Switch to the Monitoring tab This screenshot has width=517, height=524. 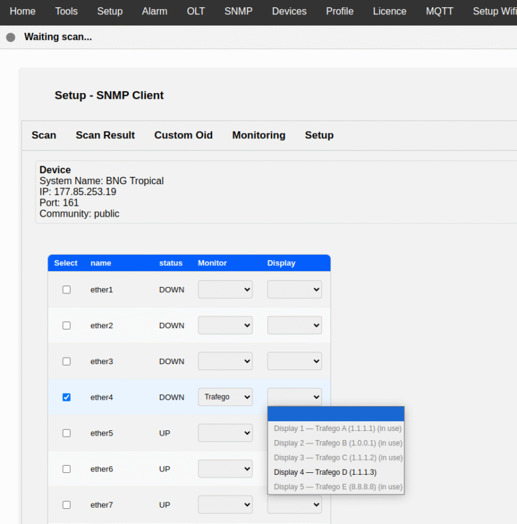click(x=258, y=135)
